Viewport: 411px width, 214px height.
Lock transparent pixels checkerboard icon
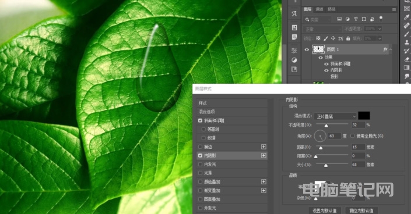click(318, 38)
